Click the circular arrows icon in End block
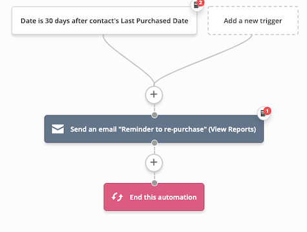 pyautogui.click(x=117, y=197)
